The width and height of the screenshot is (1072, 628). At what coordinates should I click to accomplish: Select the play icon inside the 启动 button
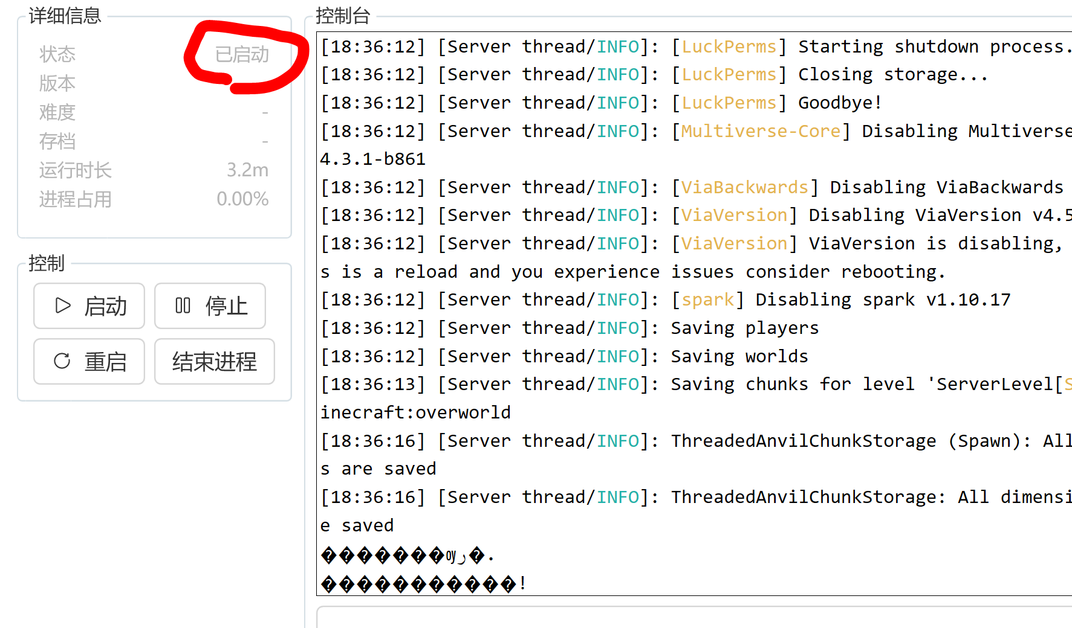(62, 306)
